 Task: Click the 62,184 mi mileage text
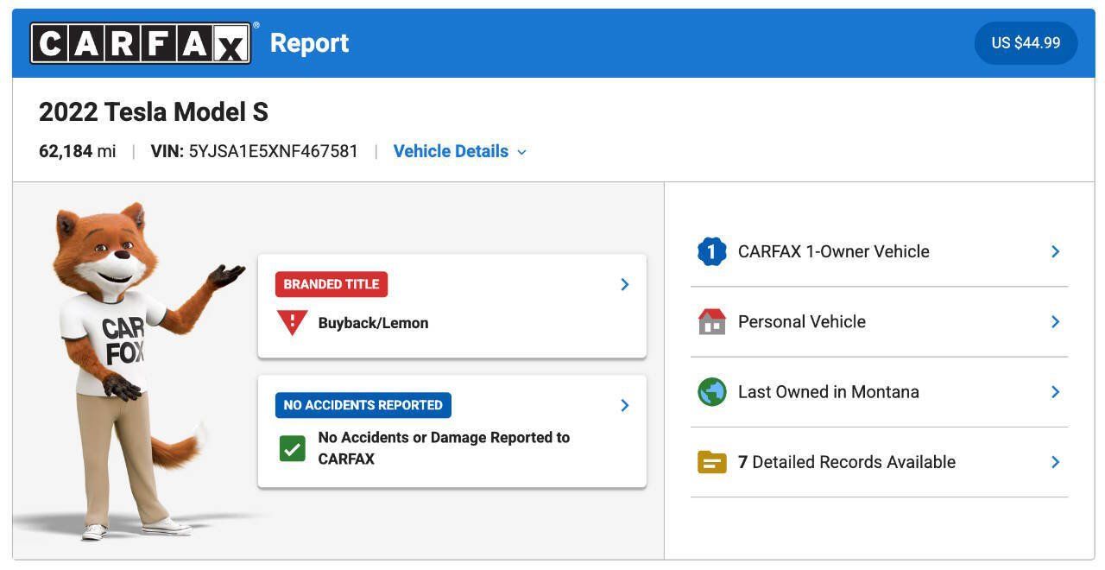pos(78,151)
